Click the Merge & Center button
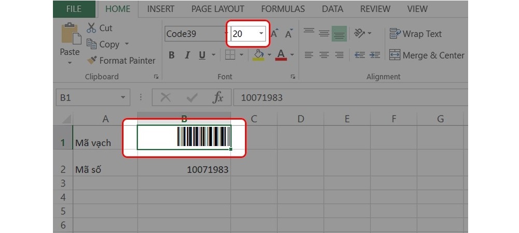The width and height of the screenshot is (519, 233). point(427,55)
